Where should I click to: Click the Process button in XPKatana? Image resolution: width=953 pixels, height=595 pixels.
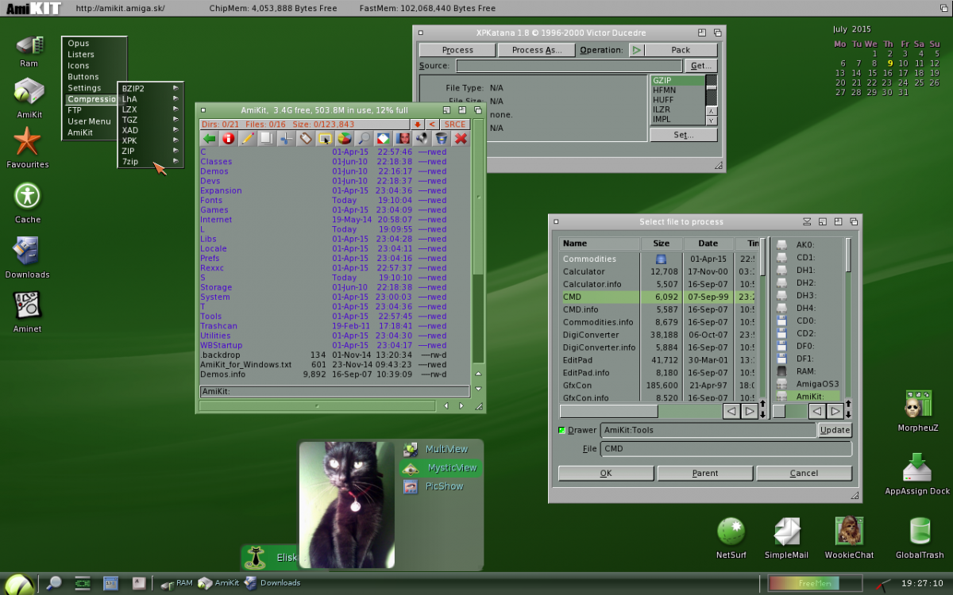tap(457, 50)
